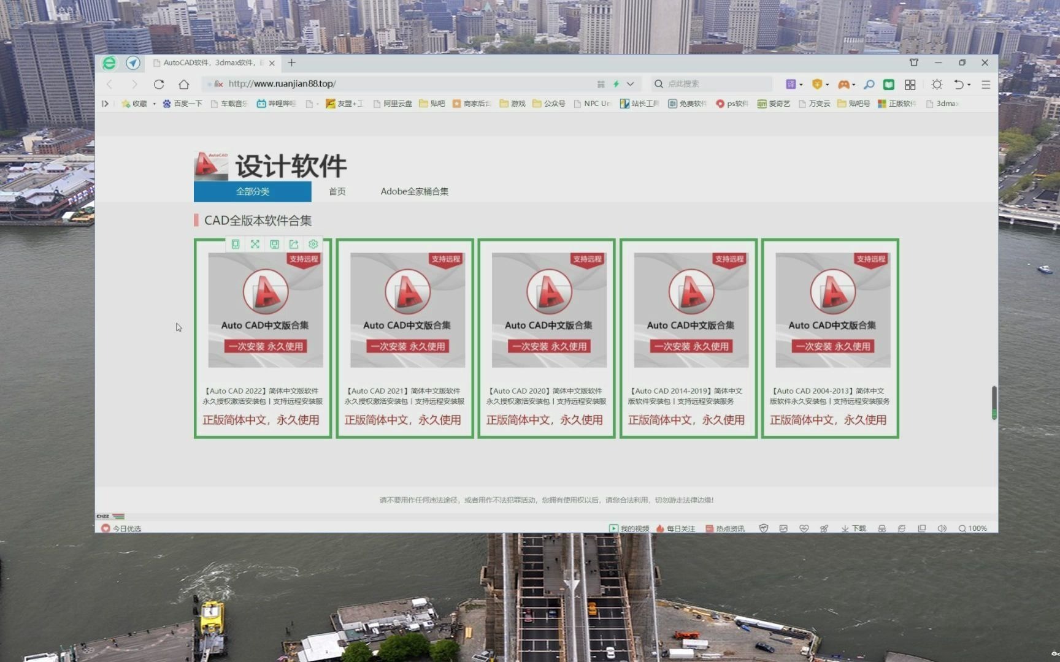
Task: Toggle the brightness night mode sun icon
Action: coord(937,84)
